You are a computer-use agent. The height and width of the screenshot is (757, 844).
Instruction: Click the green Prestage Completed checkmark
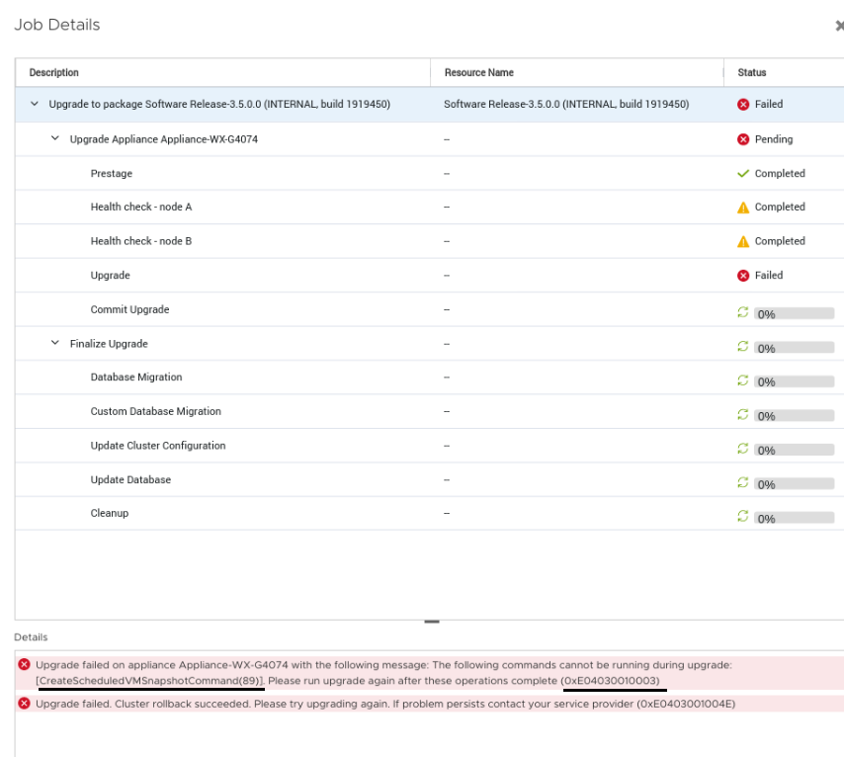point(744,174)
